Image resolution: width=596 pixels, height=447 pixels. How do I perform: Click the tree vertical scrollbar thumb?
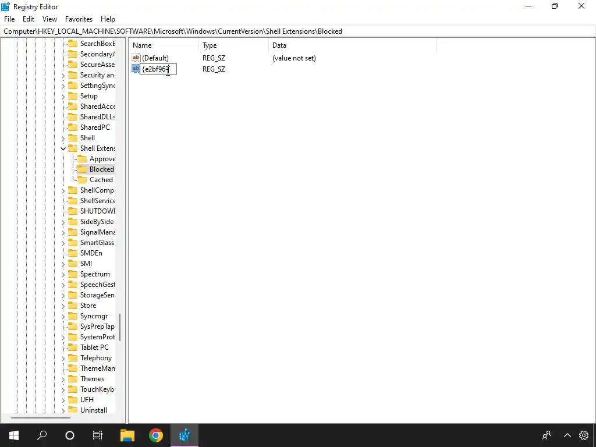pyautogui.click(x=120, y=327)
